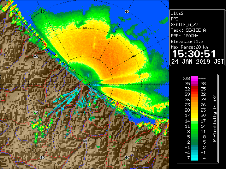Click the 'PRF: 1800Hz' text
Viewport: 226px width, 169px height.
point(185,36)
